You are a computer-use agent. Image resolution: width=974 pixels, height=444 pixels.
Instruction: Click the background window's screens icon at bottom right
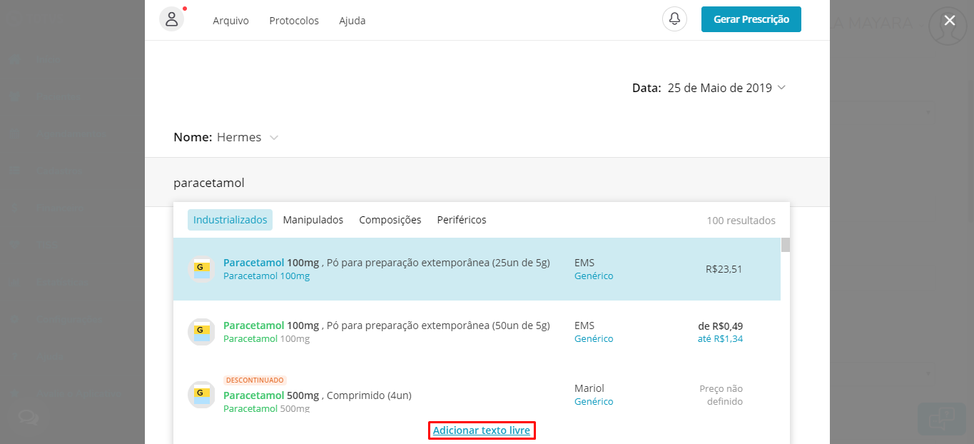click(941, 418)
